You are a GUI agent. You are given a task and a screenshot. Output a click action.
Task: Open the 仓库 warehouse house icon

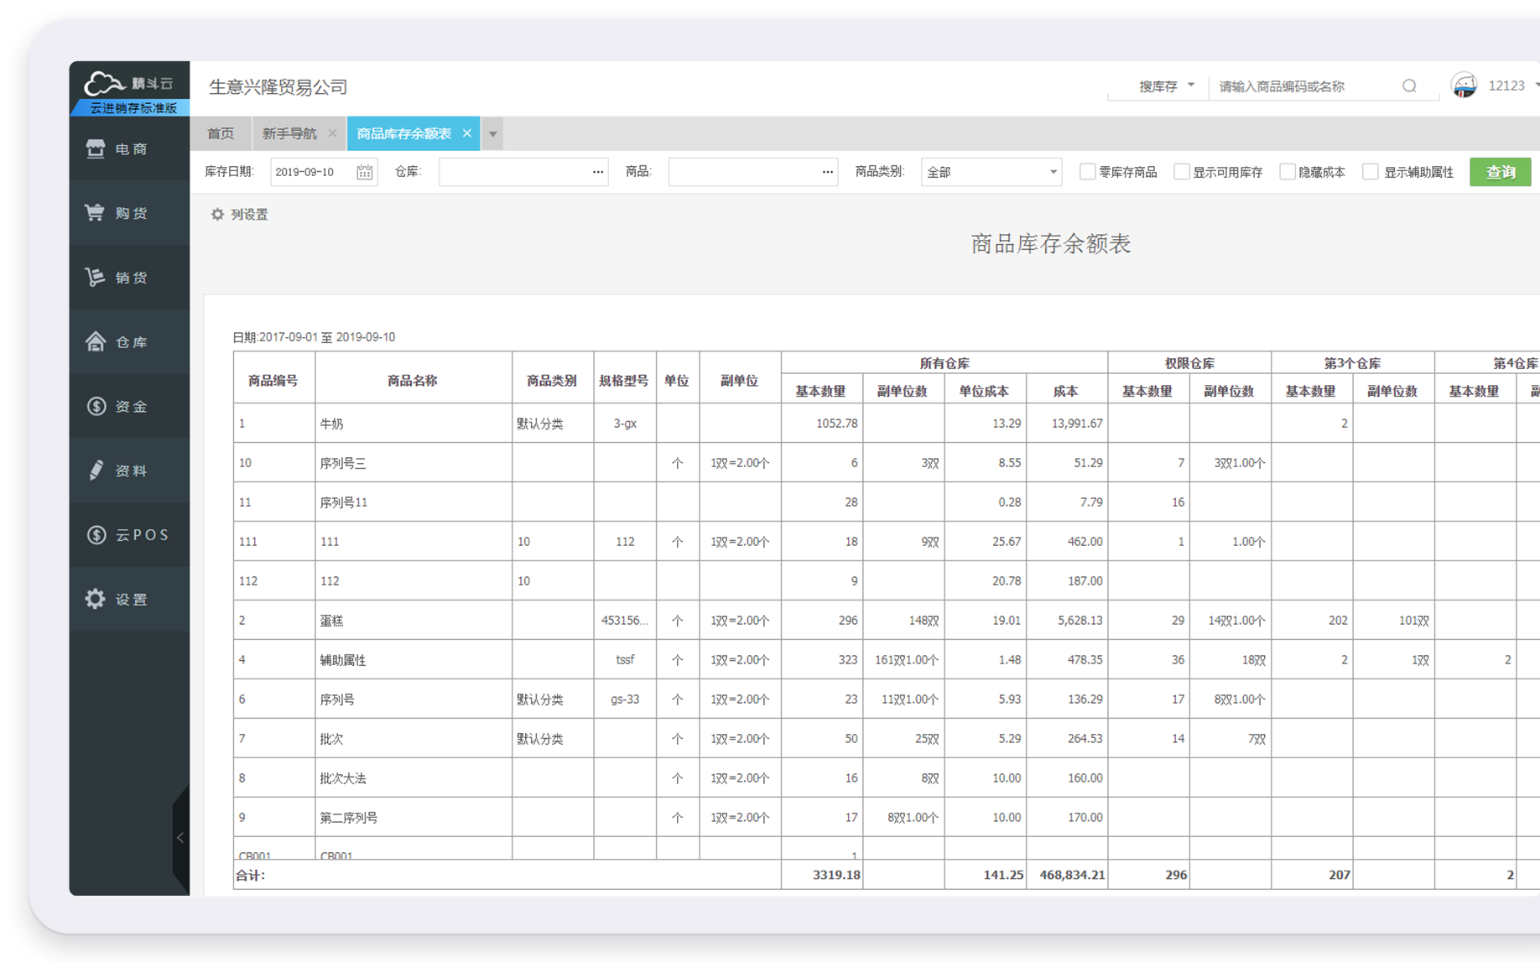coord(96,341)
